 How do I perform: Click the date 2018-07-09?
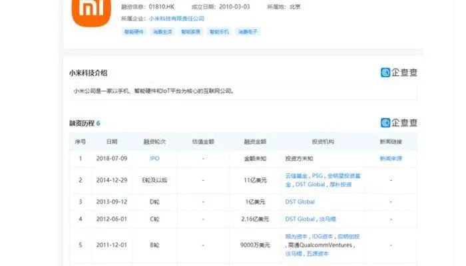112,158
